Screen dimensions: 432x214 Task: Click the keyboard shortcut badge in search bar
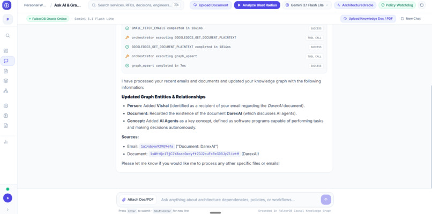176,5
